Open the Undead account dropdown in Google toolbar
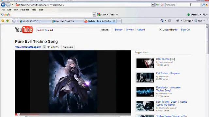 tap(194, 15)
